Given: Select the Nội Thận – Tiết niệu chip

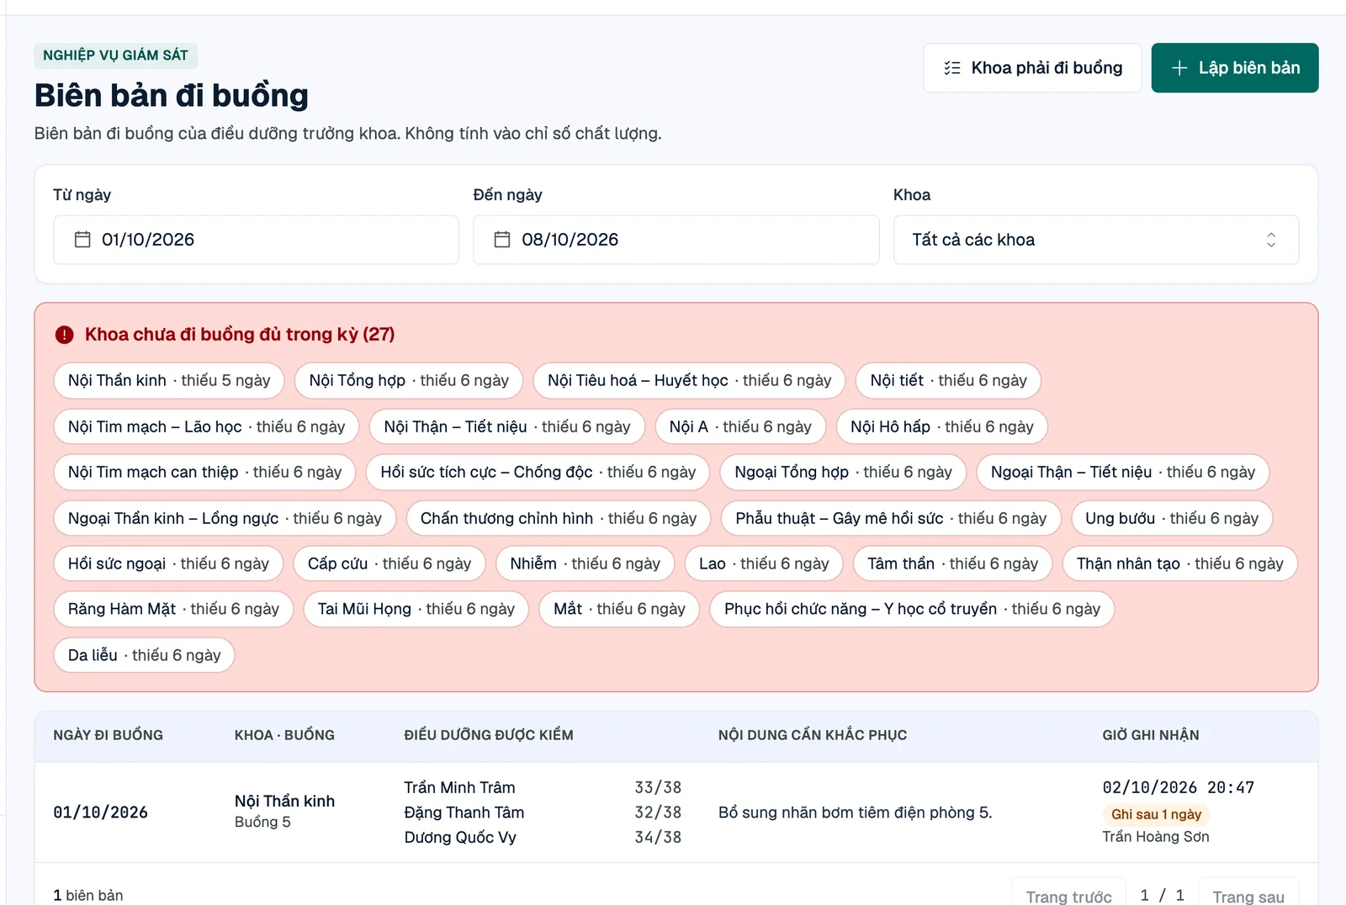Looking at the screenshot, I should coord(507,426).
